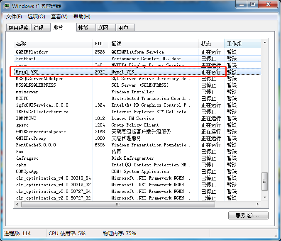Select the QQEIMPlatform service row
This screenshot has width=281, height=241.
click(54, 52)
